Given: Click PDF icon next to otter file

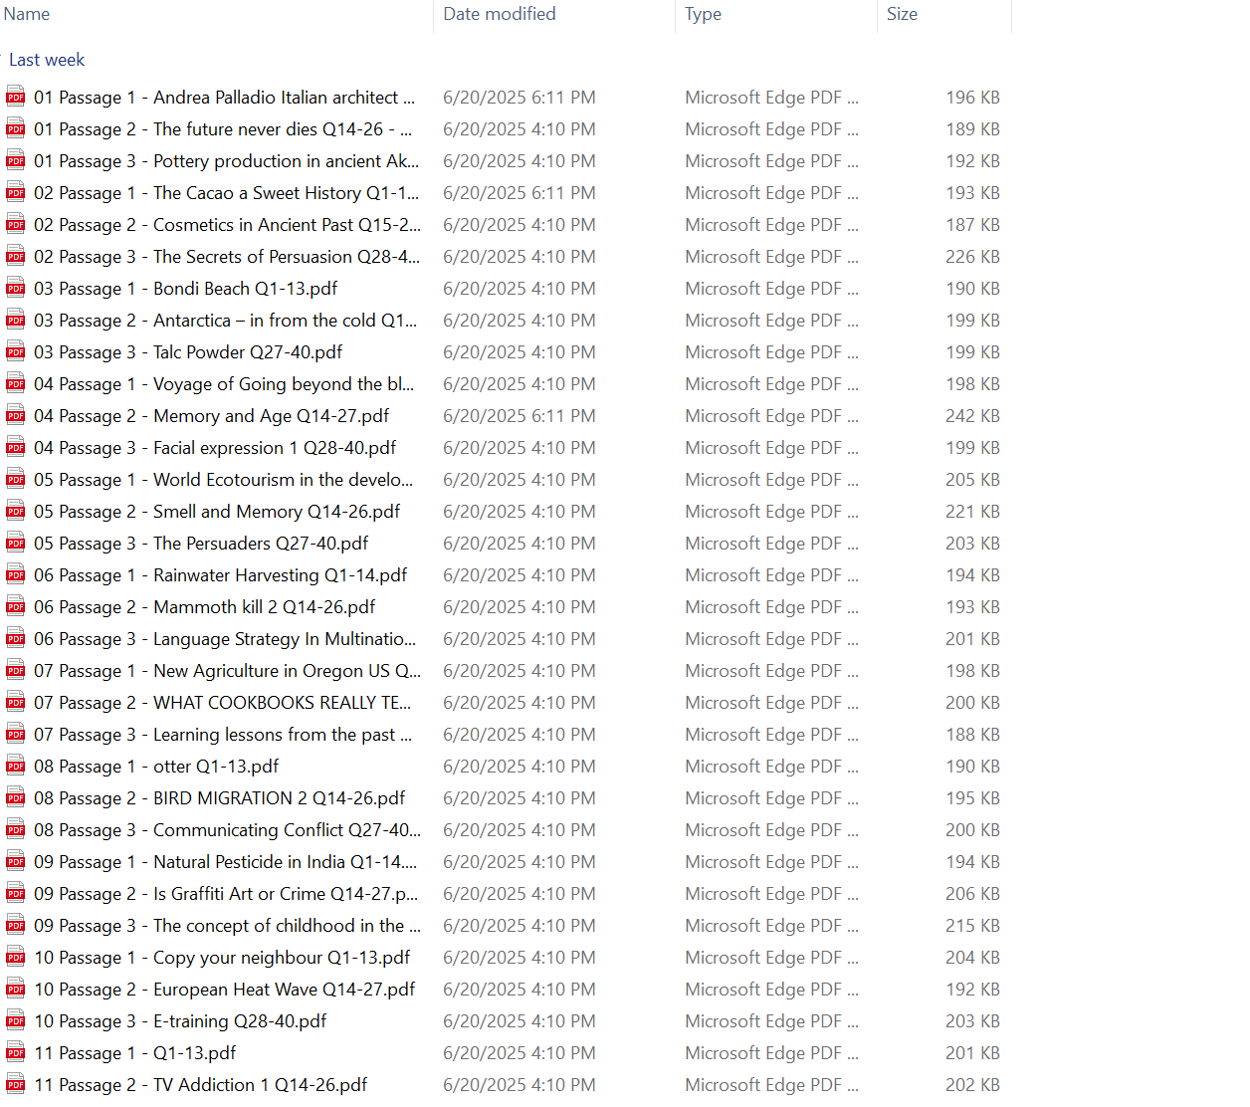Looking at the screenshot, I should (x=16, y=766).
